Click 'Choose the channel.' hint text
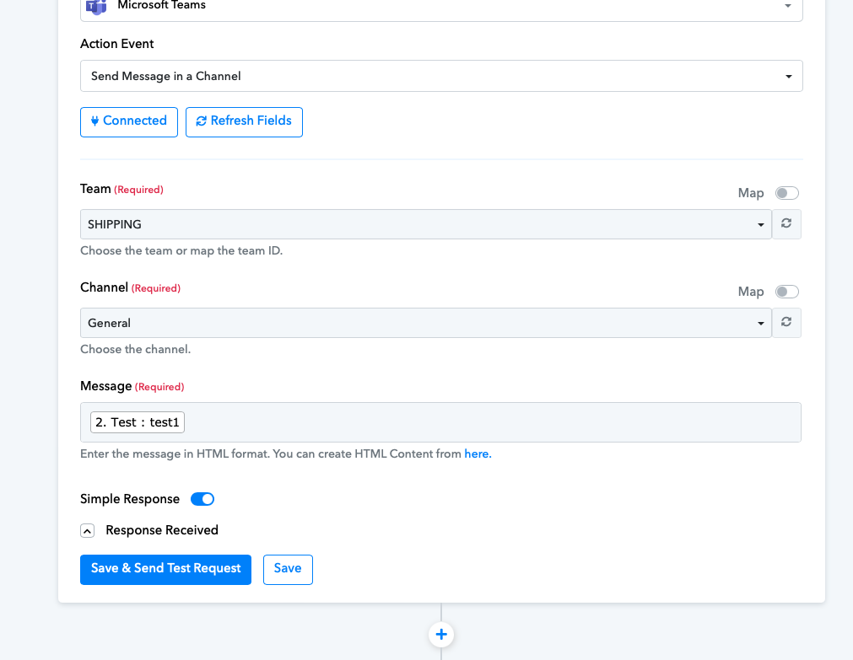 click(x=136, y=349)
